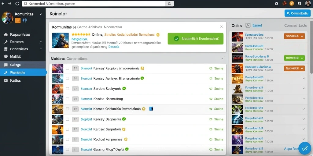
Task: Expand the Komunitas profile dropdown
Action: click(x=41, y=14)
